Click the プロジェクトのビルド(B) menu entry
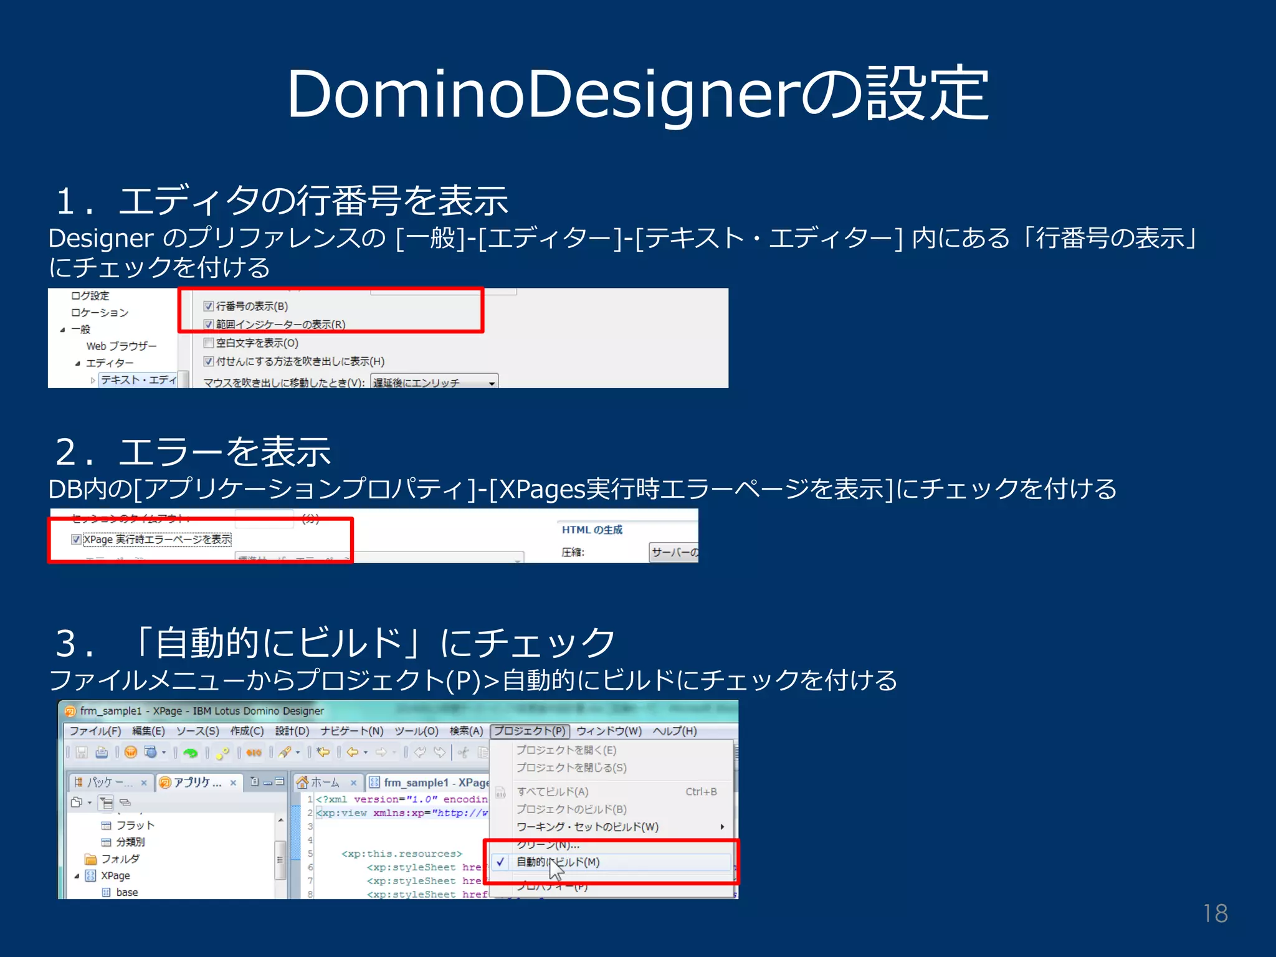The width and height of the screenshot is (1276, 957). coord(611,809)
